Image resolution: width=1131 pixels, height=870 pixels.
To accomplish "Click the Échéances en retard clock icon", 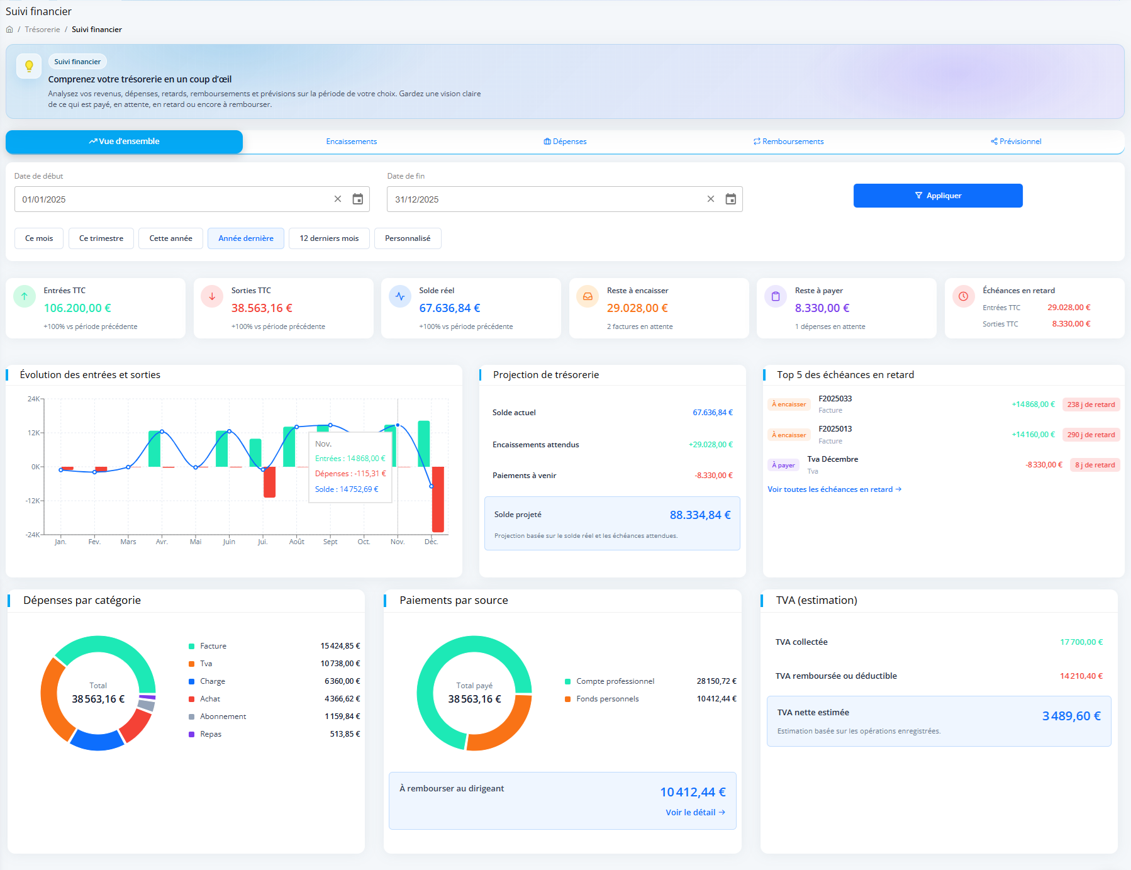I will 963,296.
